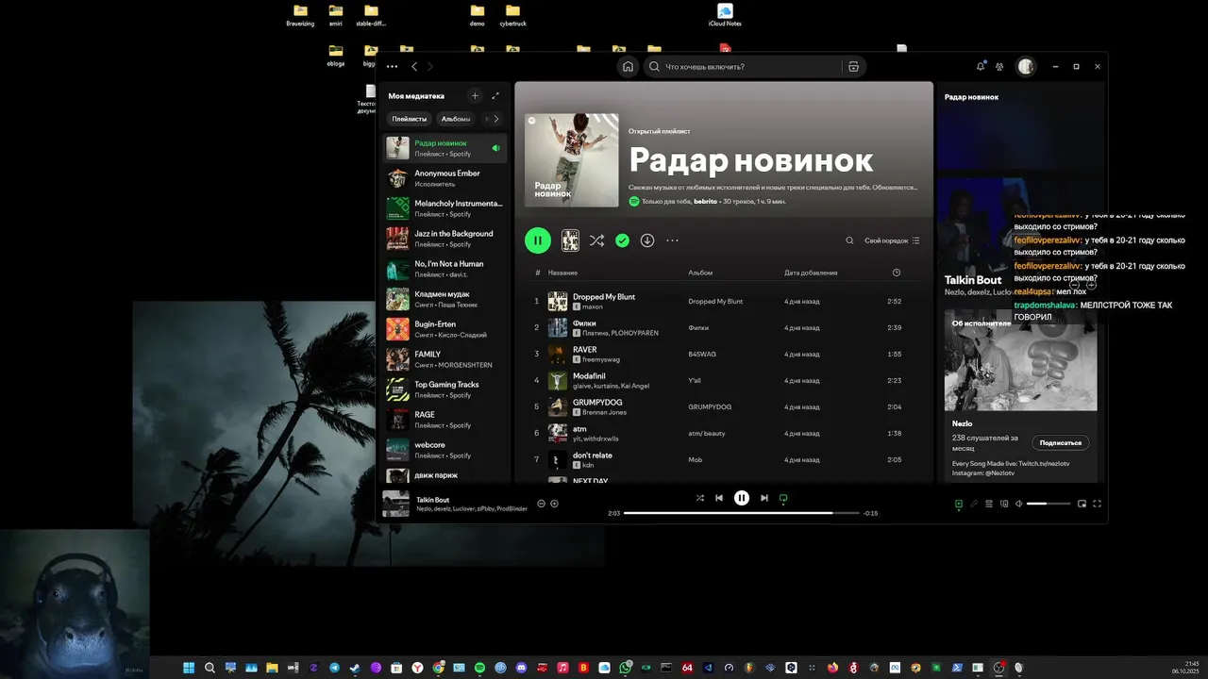Screen dimensions: 1208x679
Task: Open 'Кладмен мудак' single in library
Action: click(x=445, y=299)
